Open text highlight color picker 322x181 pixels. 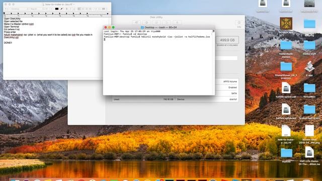click(61, 9)
